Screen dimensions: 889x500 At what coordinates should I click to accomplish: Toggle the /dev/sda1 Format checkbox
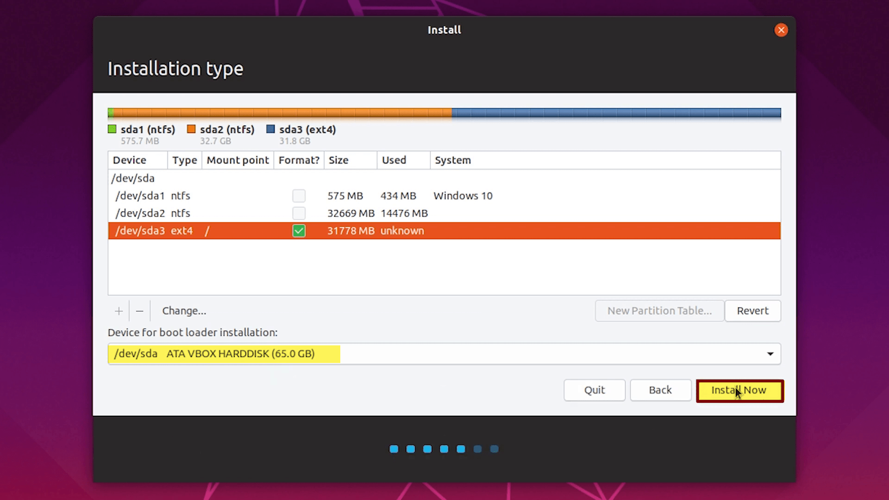tap(299, 195)
